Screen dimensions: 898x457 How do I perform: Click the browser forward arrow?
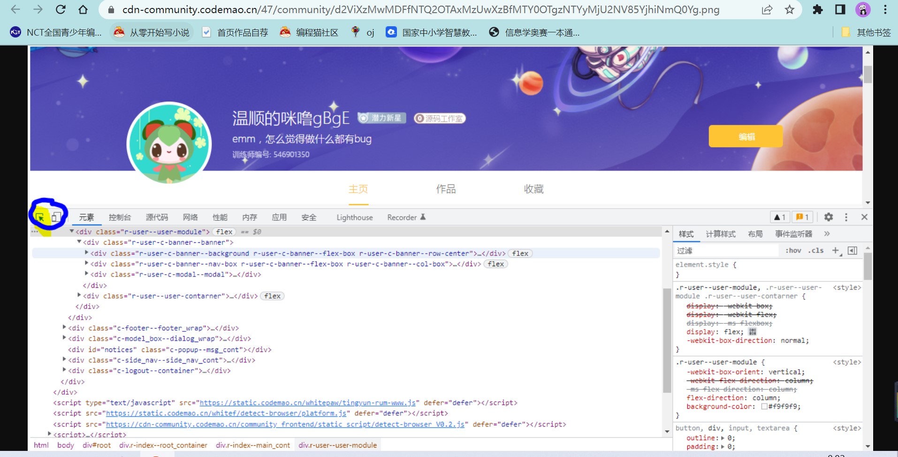coord(38,9)
